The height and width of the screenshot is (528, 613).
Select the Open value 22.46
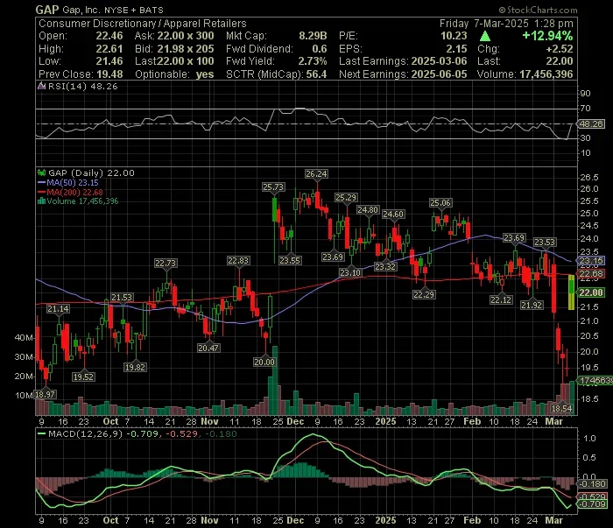pos(109,36)
